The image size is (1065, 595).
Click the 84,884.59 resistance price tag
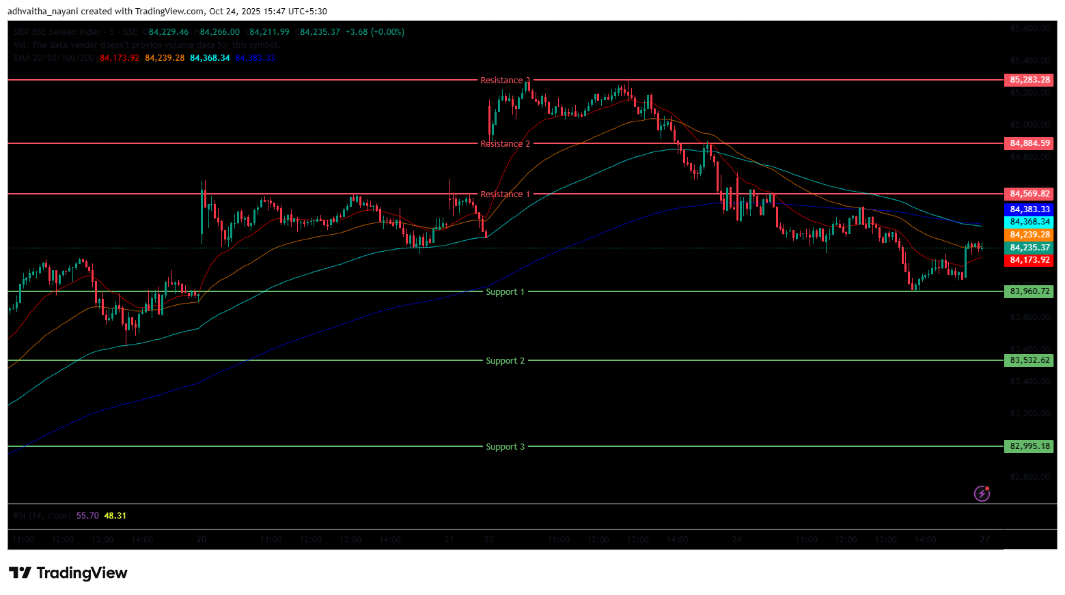(x=1029, y=143)
